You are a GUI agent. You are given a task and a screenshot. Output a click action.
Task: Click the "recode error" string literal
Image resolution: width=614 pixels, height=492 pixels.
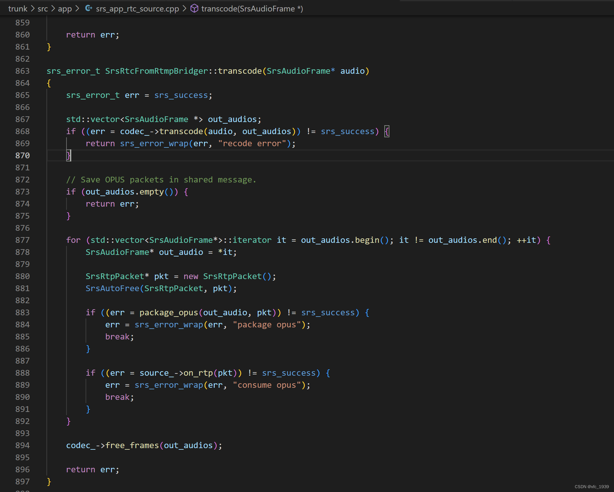pos(252,143)
